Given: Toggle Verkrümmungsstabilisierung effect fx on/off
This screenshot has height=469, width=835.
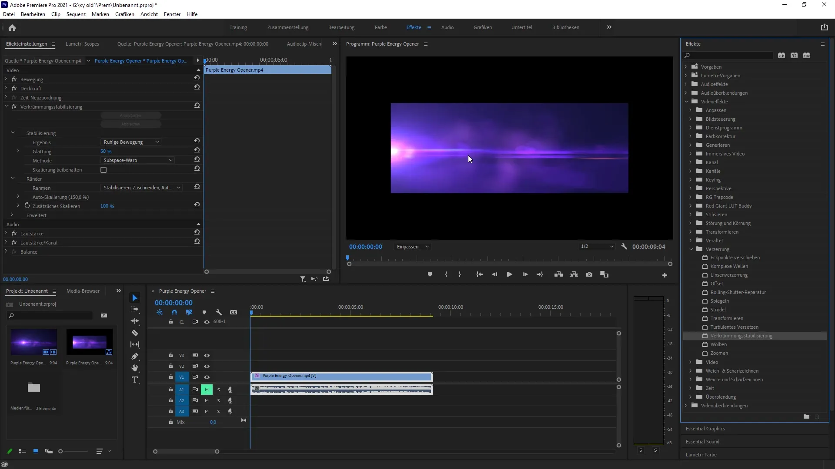Looking at the screenshot, I should point(14,106).
